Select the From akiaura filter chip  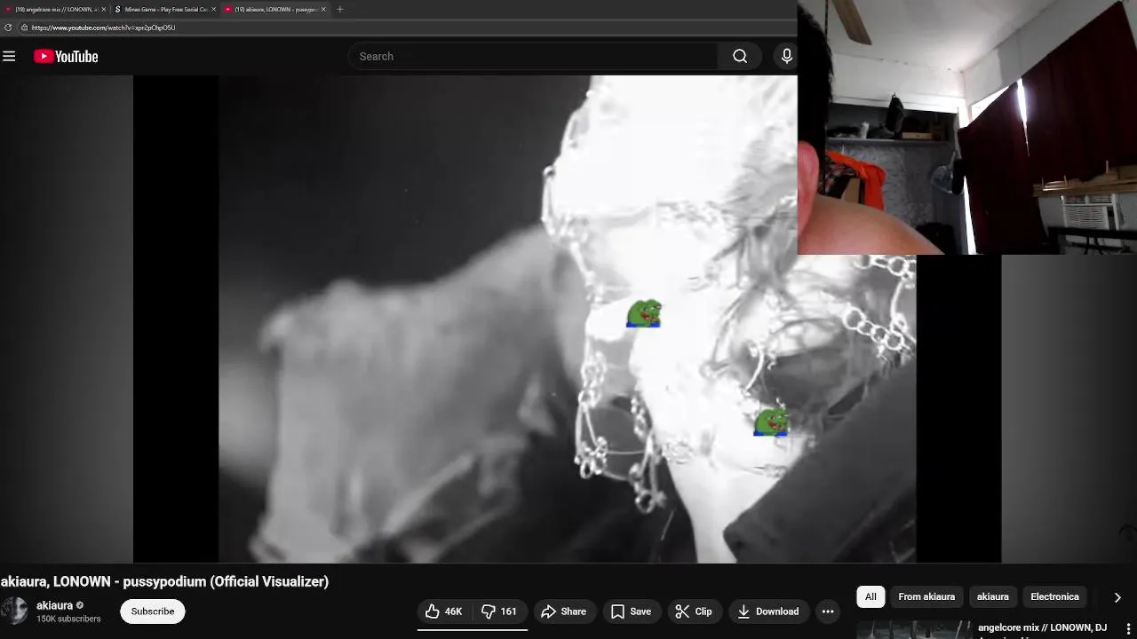tap(926, 596)
